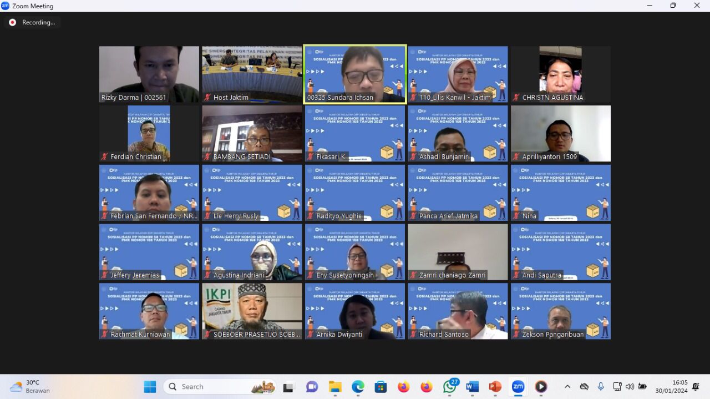Open the volume control in tray
710x399 pixels.
(x=630, y=387)
